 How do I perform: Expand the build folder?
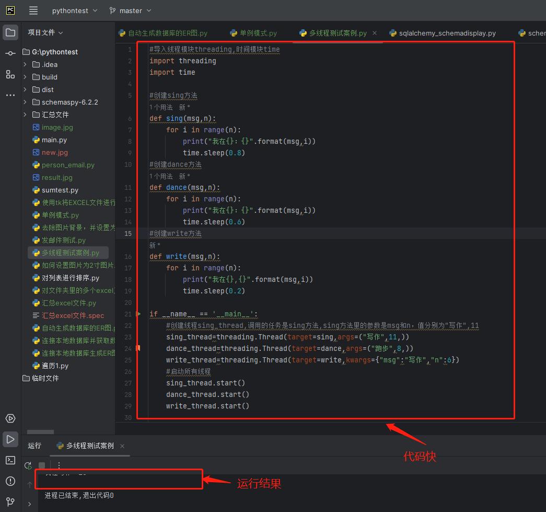coord(25,77)
